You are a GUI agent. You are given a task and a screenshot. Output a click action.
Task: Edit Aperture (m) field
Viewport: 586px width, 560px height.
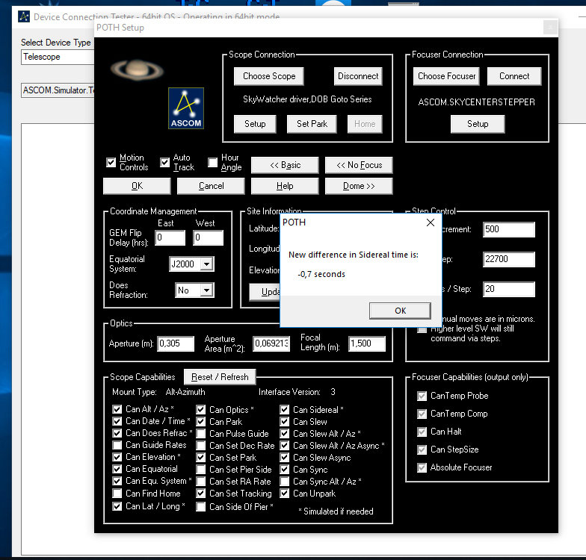176,343
